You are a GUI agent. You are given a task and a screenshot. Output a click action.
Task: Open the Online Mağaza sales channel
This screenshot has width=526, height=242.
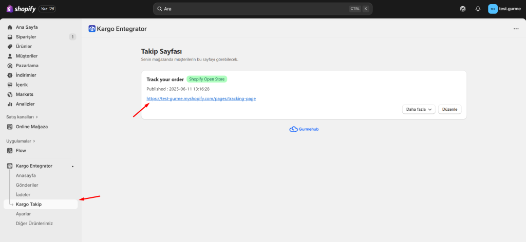tap(31, 127)
